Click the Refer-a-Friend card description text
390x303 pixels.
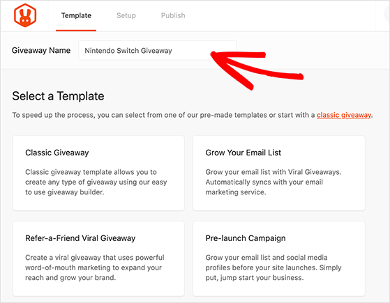click(95, 267)
